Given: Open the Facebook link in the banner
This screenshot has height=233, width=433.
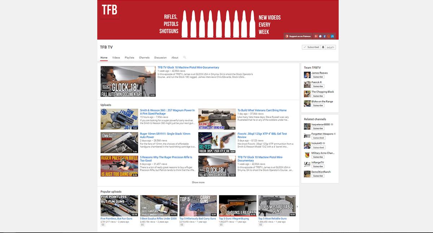Looking at the screenshot, I should pos(324,36).
